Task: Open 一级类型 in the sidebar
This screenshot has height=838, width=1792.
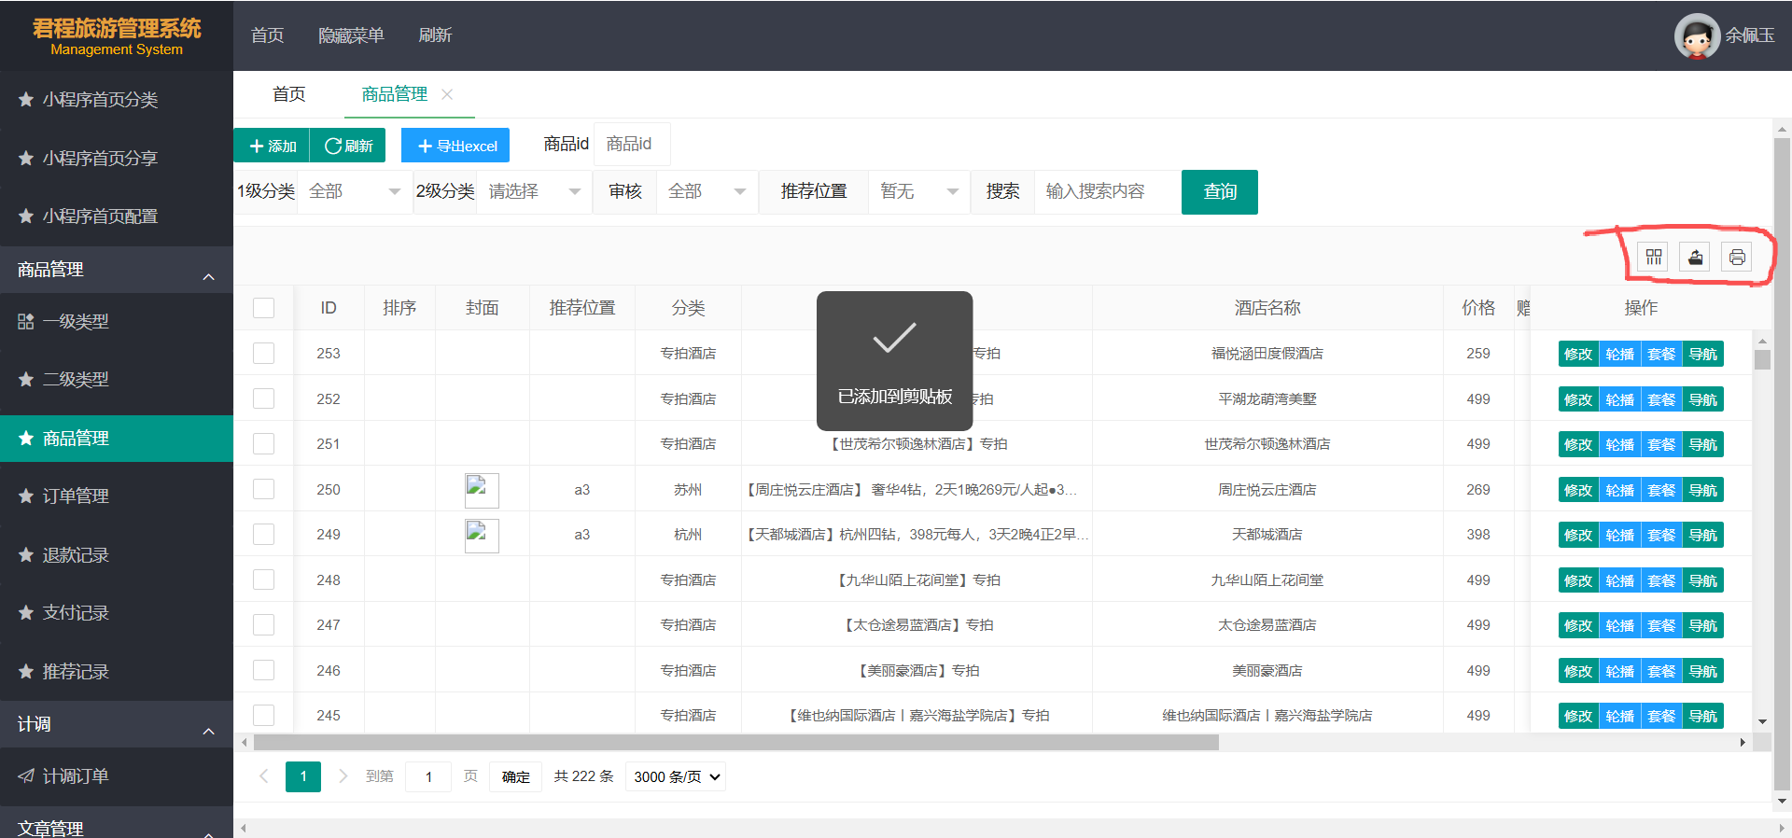Action: pyautogui.click(x=76, y=322)
